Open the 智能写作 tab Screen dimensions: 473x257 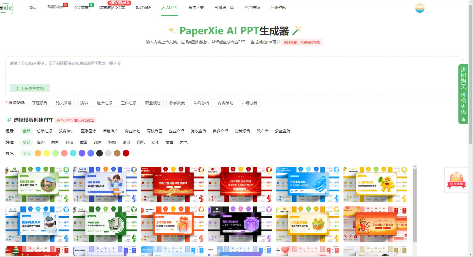click(x=55, y=7)
